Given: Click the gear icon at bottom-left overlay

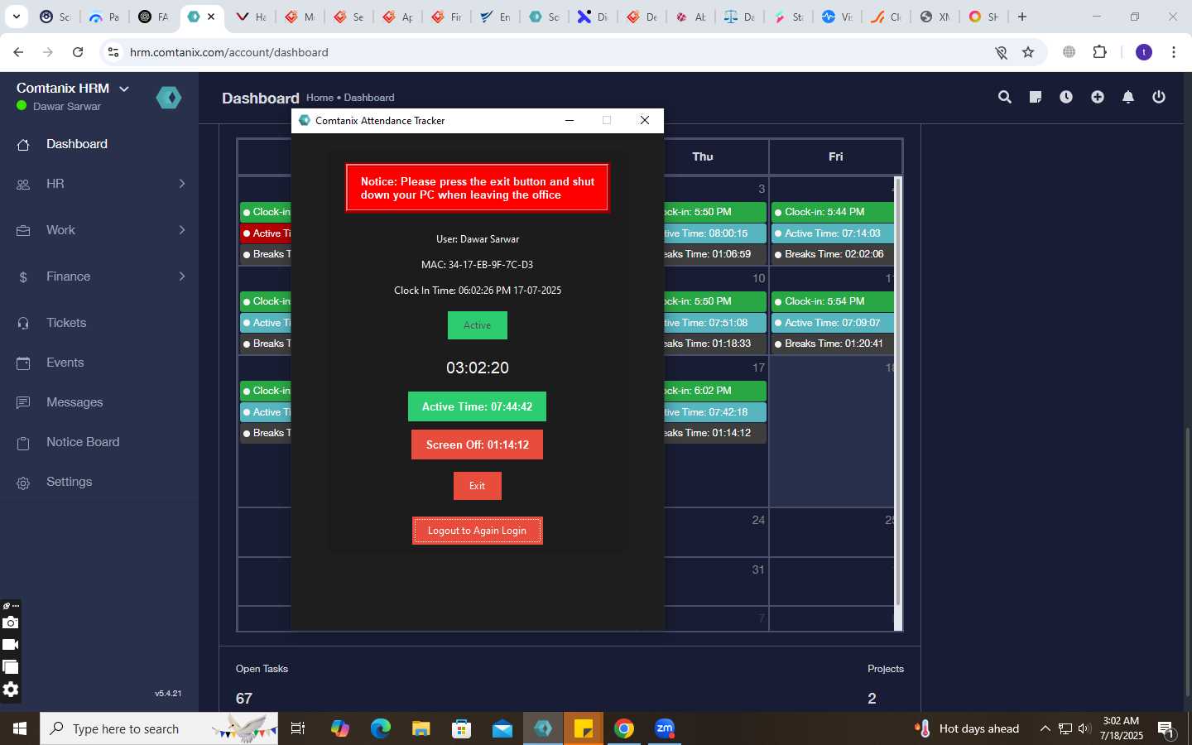Looking at the screenshot, I should click(x=10, y=690).
